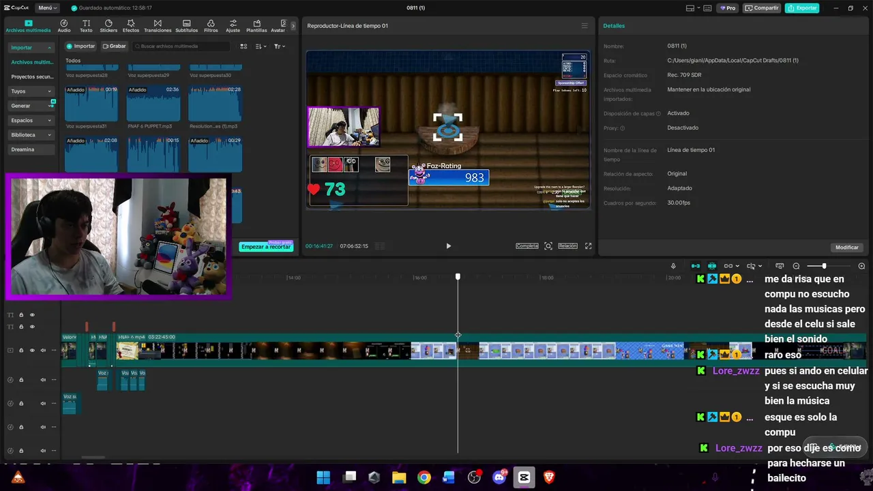Toggle main track magnet

coord(696,266)
